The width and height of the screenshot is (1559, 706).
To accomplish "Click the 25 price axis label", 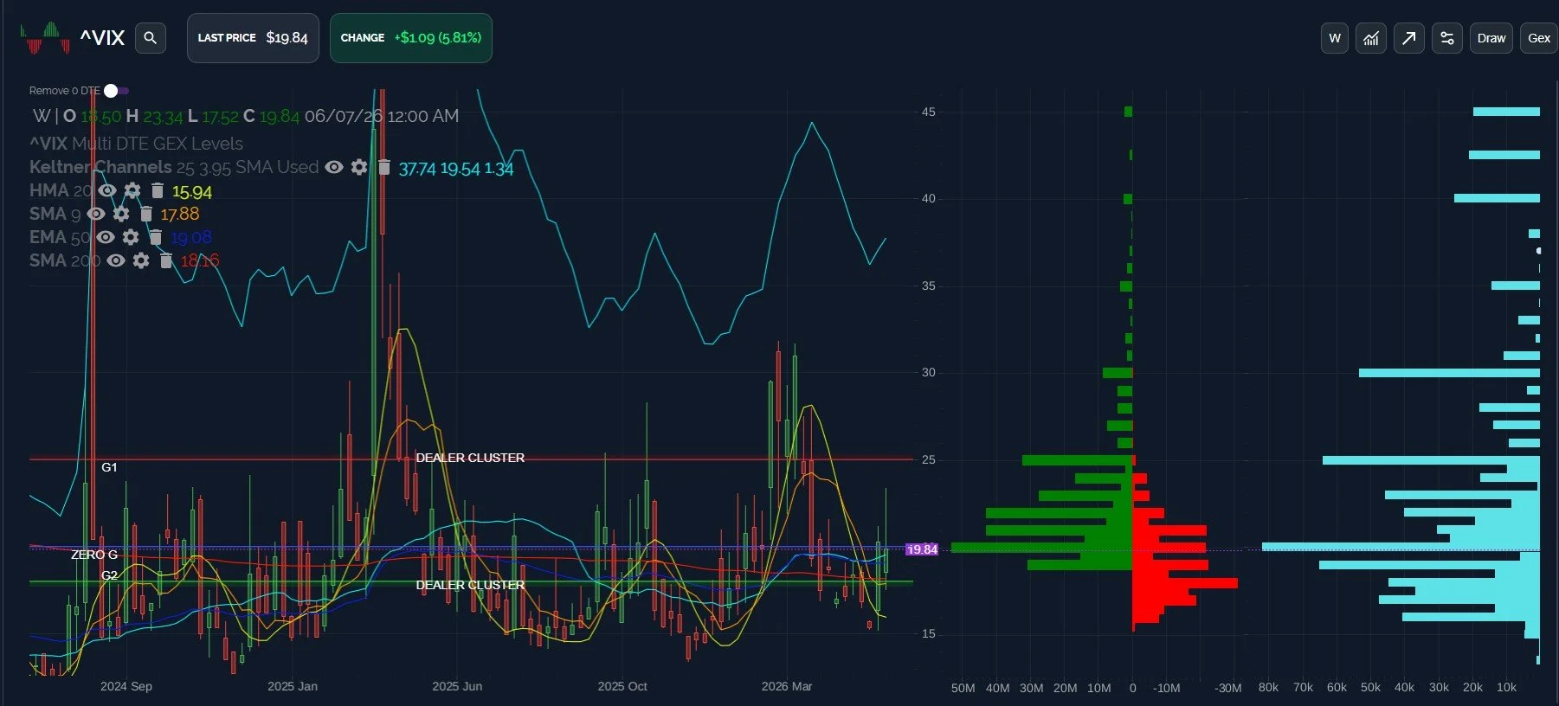I will [928, 459].
